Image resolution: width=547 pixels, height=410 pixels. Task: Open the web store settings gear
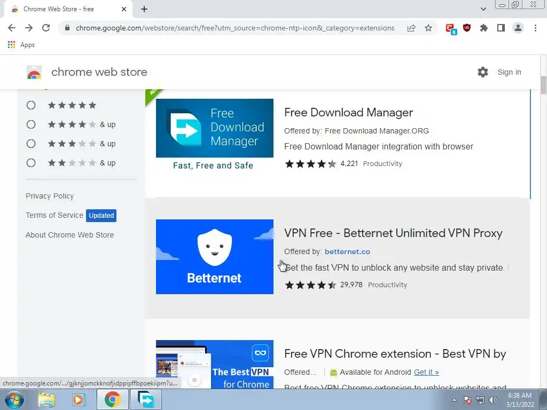pyautogui.click(x=483, y=72)
